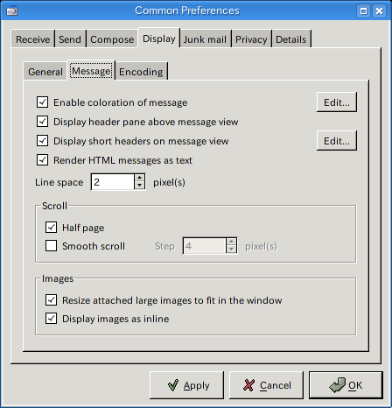Select the Encoding sub-tab
392x408 pixels.
141,71
